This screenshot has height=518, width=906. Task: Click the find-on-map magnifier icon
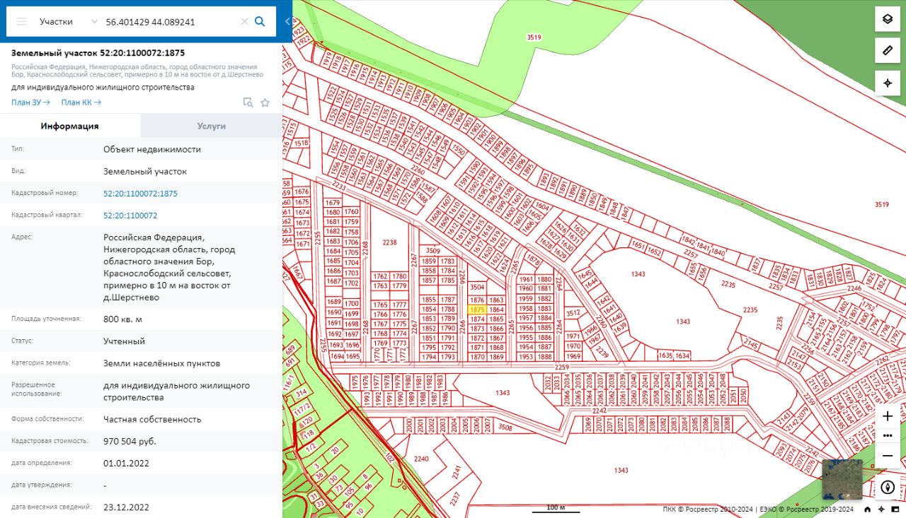248,102
